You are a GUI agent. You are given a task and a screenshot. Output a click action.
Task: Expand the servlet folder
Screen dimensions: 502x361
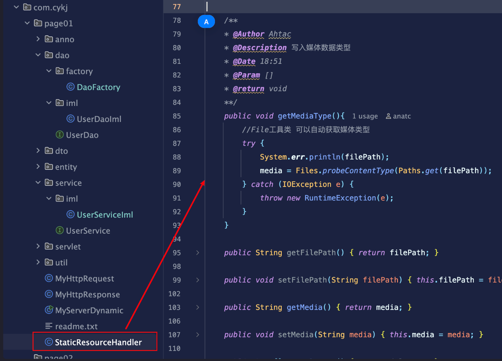click(38, 246)
